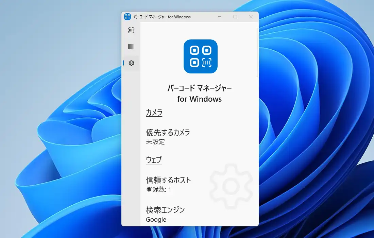The height and width of the screenshot is (238, 374).
Task: Open the barcode list page in sidebar
Action: pyautogui.click(x=131, y=47)
